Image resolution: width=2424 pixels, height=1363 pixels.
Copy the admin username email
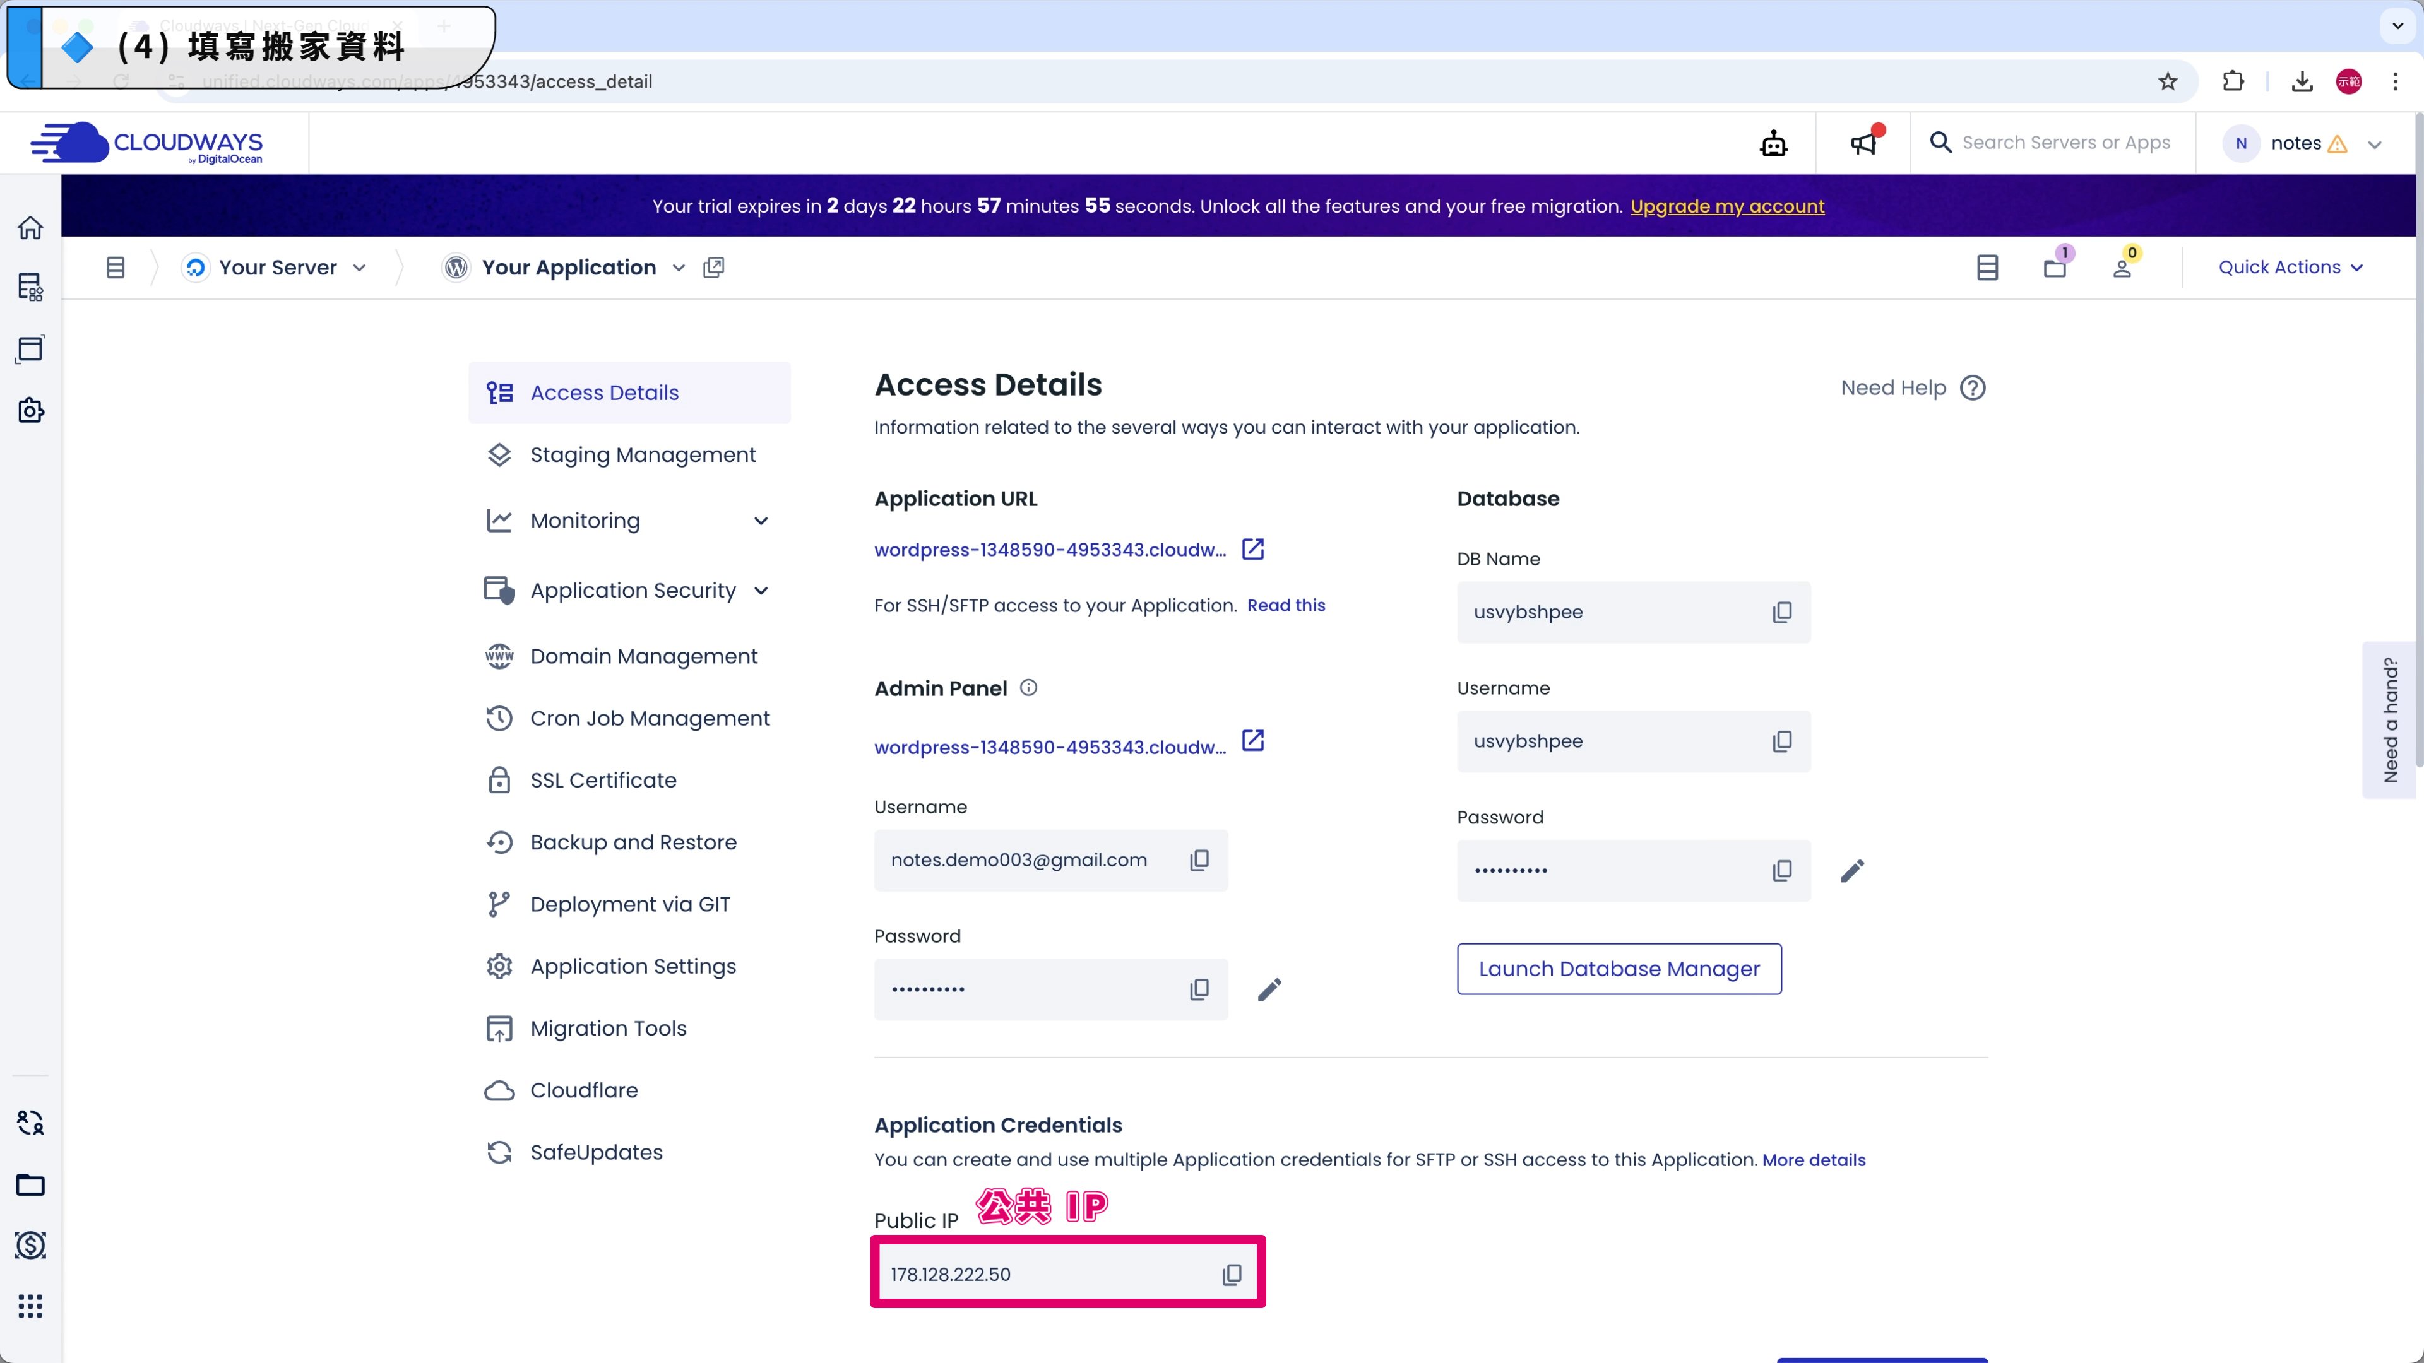point(1199,861)
